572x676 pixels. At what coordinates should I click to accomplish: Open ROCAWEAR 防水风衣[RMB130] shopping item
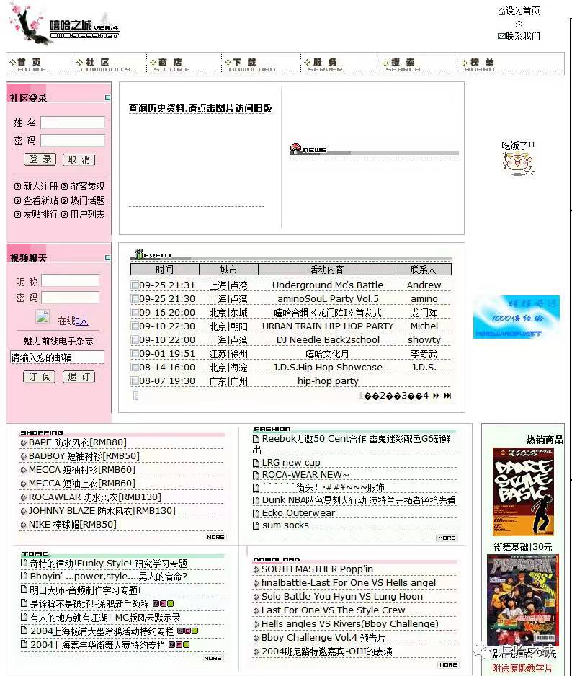95,497
